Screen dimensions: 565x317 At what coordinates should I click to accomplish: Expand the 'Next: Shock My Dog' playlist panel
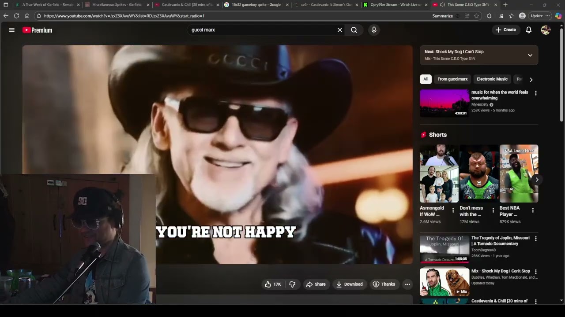pyautogui.click(x=530, y=55)
